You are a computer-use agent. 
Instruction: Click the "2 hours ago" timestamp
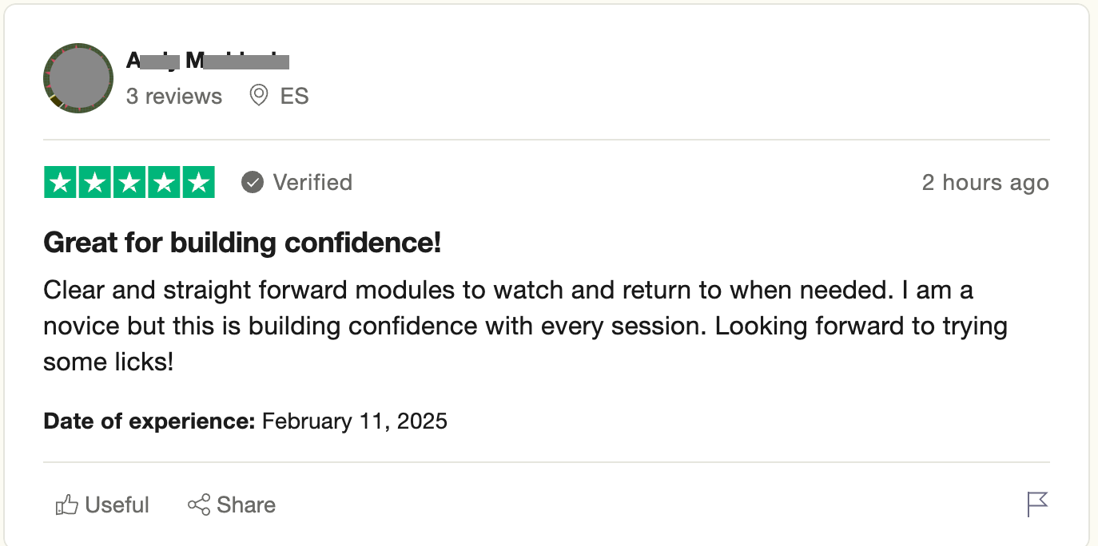(985, 183)
